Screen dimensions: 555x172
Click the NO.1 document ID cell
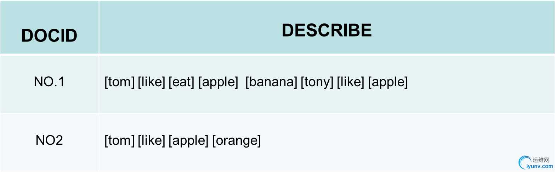point(49,82)
